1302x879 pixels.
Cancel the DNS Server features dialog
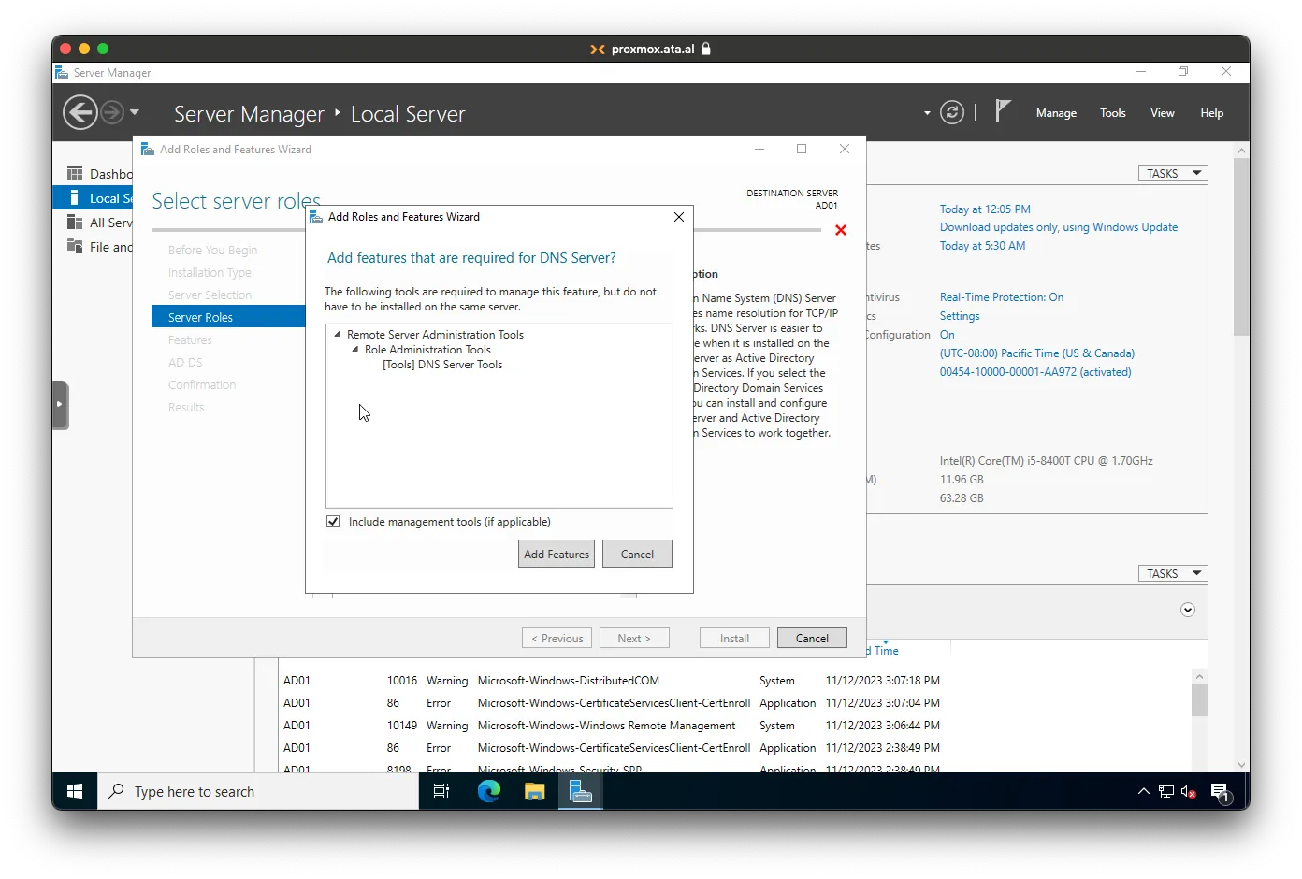(x=637, y=555)
